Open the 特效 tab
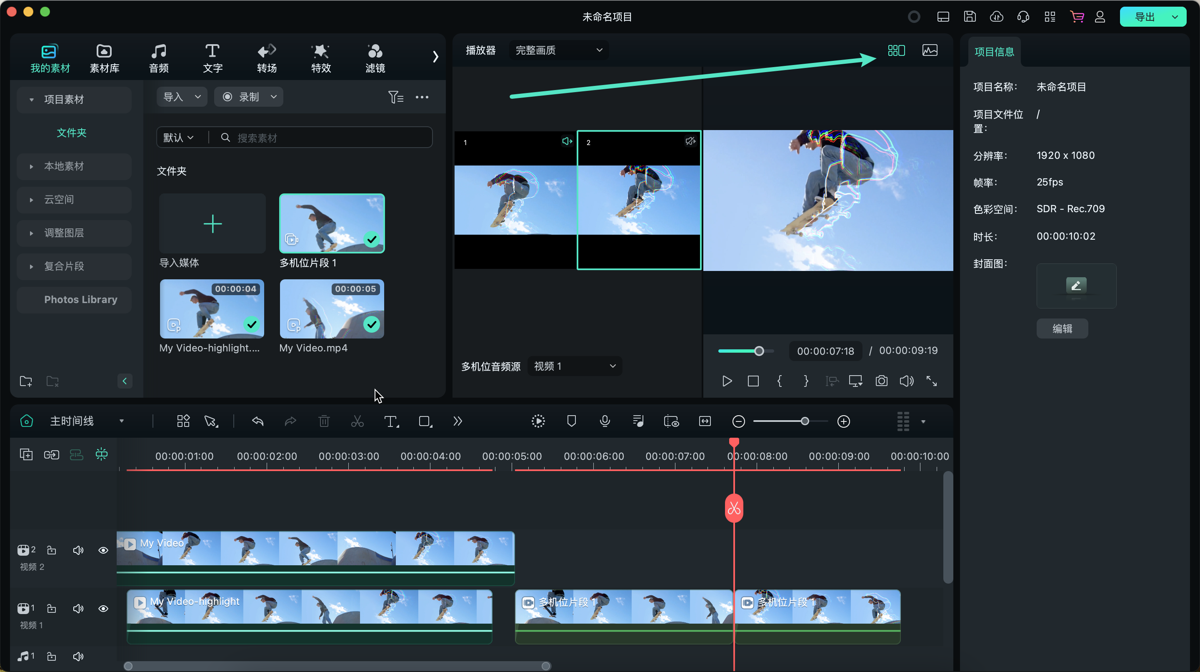 click(320, 58)
